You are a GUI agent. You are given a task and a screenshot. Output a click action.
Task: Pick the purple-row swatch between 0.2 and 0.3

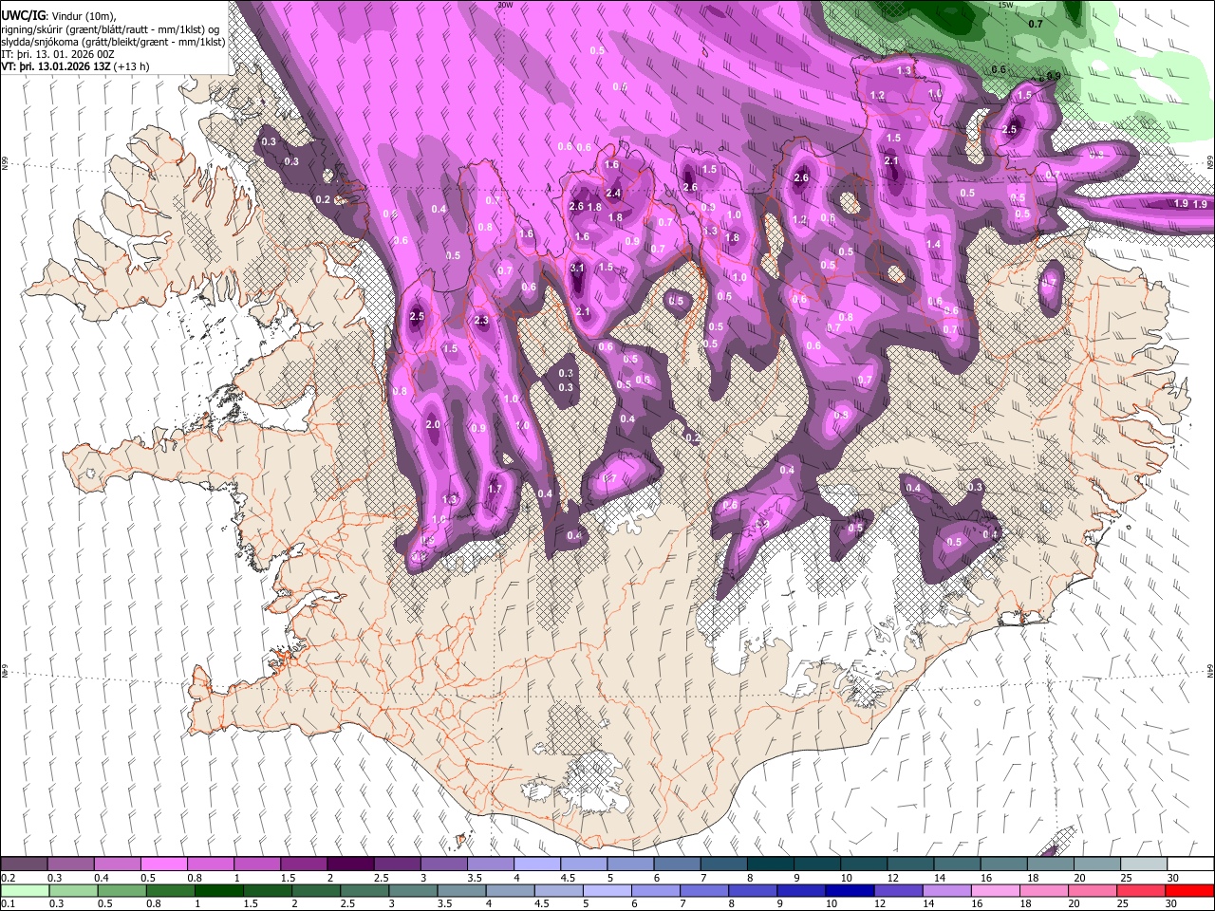coord(24,865)
